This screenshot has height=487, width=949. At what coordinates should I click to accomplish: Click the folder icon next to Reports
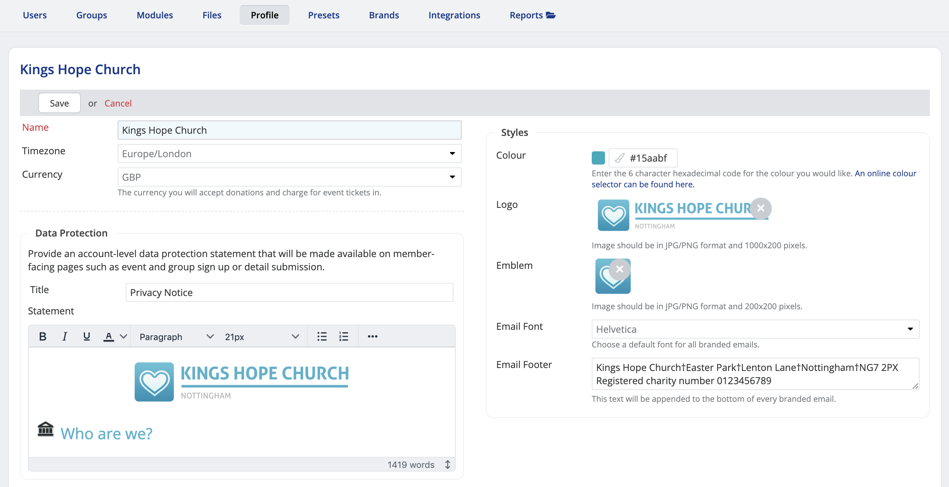point(550,15)
